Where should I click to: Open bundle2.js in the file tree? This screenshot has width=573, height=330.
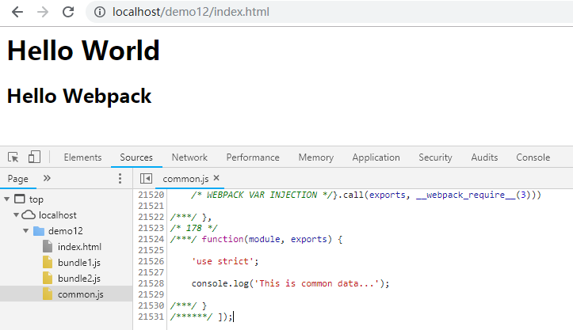click(79, 278)
